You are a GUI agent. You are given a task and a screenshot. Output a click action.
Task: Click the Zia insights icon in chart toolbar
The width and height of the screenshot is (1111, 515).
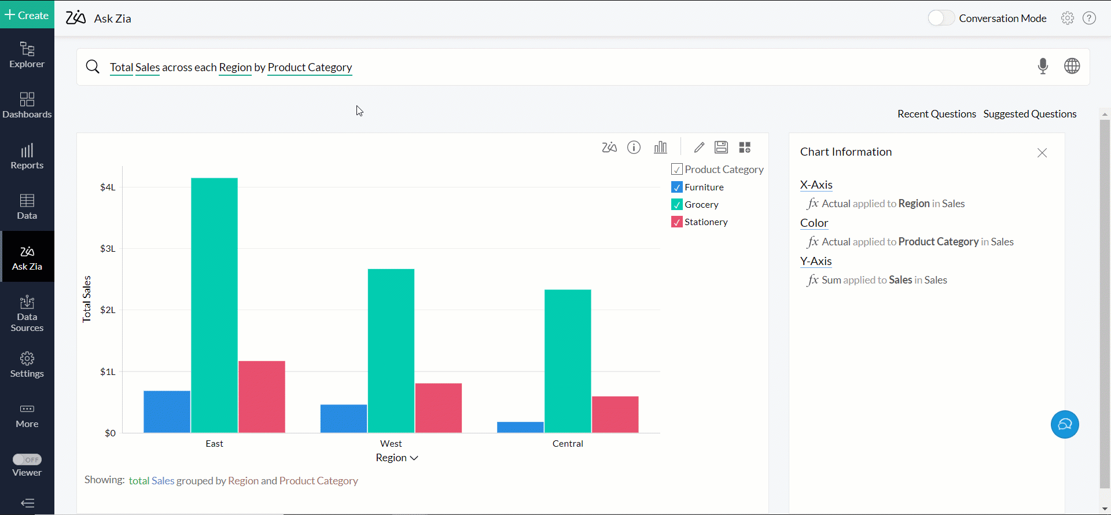(609, 148)
